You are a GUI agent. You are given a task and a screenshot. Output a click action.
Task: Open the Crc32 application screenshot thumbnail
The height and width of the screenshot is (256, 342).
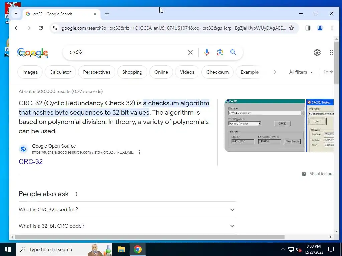point(265,125)
